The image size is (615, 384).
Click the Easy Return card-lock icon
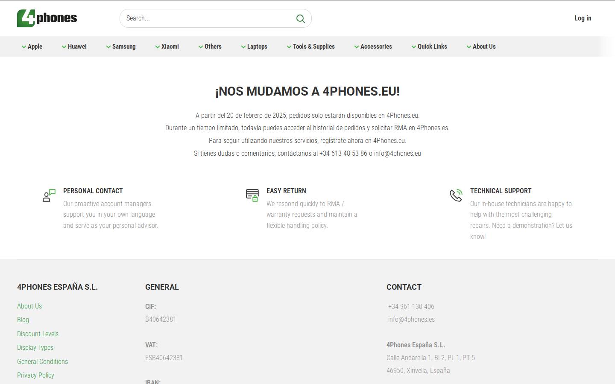coord(252,195)
